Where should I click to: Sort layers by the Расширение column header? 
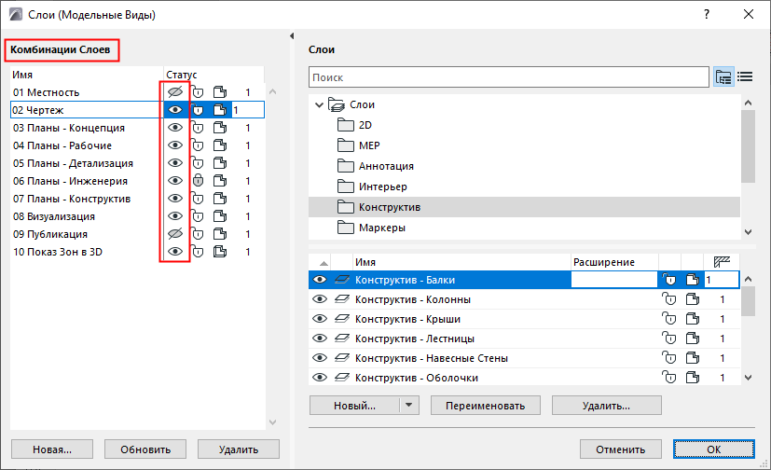coord(613,263)
